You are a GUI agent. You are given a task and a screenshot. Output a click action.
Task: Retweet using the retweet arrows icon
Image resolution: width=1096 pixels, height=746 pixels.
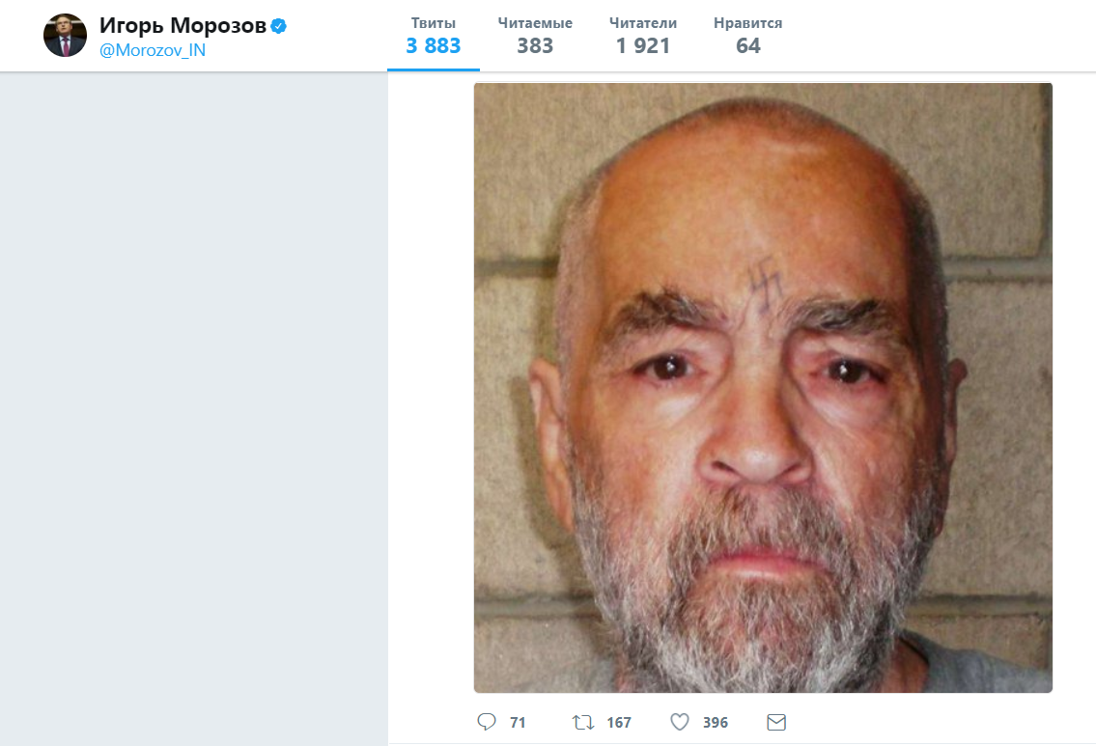click(x=583, y=722)
